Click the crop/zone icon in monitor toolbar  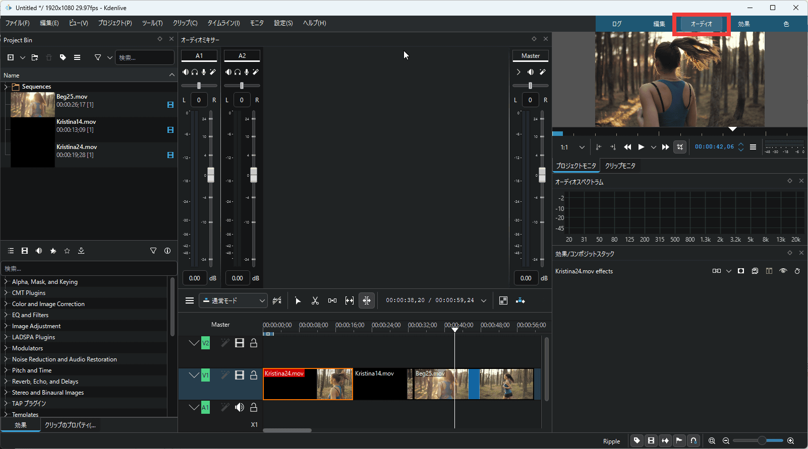[x=680, y=147]
